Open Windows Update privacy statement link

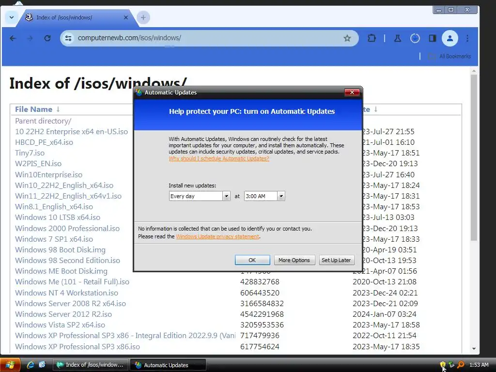pyautogui.click(x=217, y=236)
